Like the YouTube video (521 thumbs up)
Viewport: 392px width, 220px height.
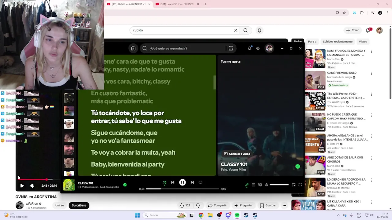[185, 205]
